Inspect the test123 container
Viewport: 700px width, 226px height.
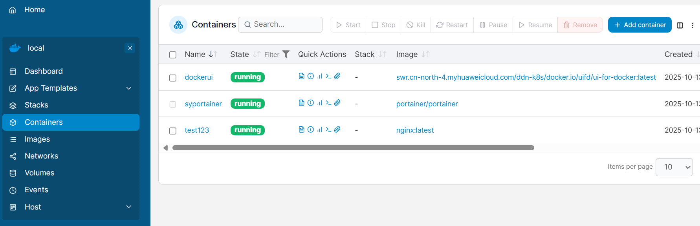[x=310, y=129]
